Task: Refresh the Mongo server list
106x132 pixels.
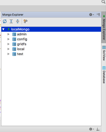Action: pyautogui.click(x=5, y=21)
